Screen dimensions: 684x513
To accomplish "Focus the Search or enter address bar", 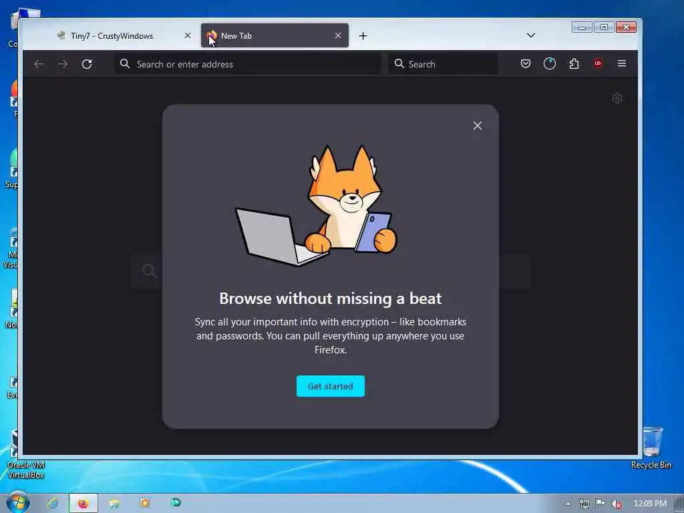I will 247,64.
